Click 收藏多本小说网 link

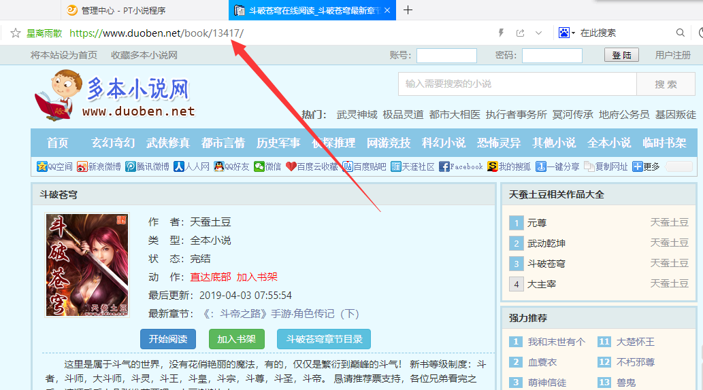point(144,55)
